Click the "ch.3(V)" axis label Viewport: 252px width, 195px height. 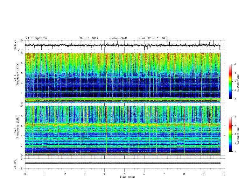[x=15, y=163]
